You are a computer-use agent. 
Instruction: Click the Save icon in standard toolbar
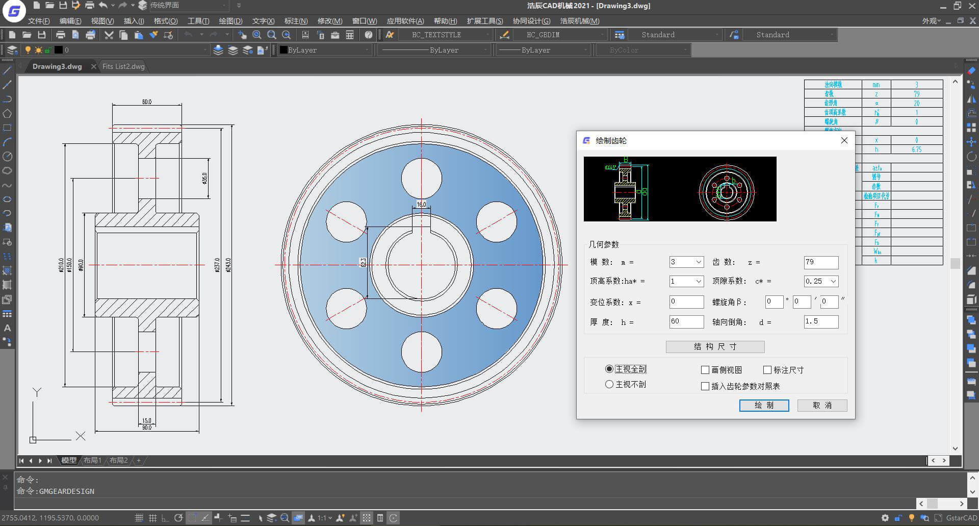42,35
